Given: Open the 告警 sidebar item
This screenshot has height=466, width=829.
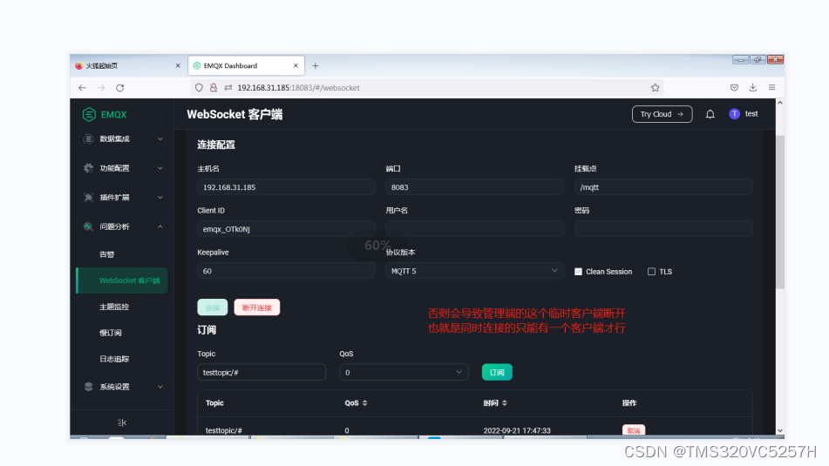Looking at the screenshot, I should pos(107,254).
